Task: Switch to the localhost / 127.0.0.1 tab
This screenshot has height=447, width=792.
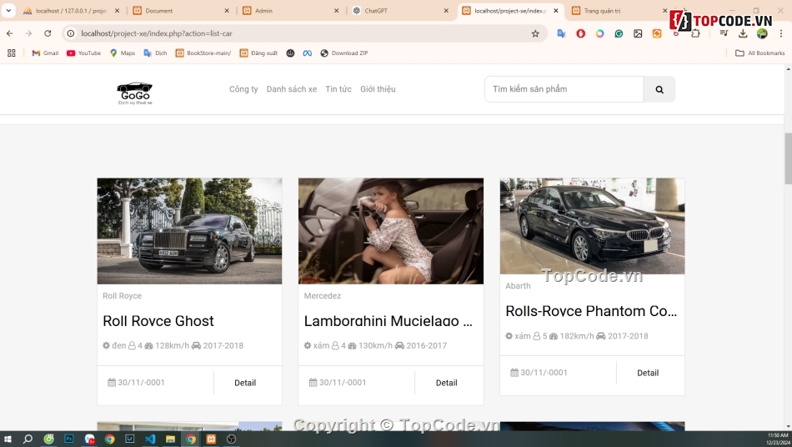Action: click(x=71, y=11)
